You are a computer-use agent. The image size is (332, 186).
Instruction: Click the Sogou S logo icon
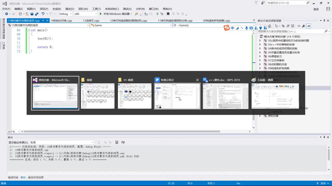pyautogui.click(x=227, y=28)
